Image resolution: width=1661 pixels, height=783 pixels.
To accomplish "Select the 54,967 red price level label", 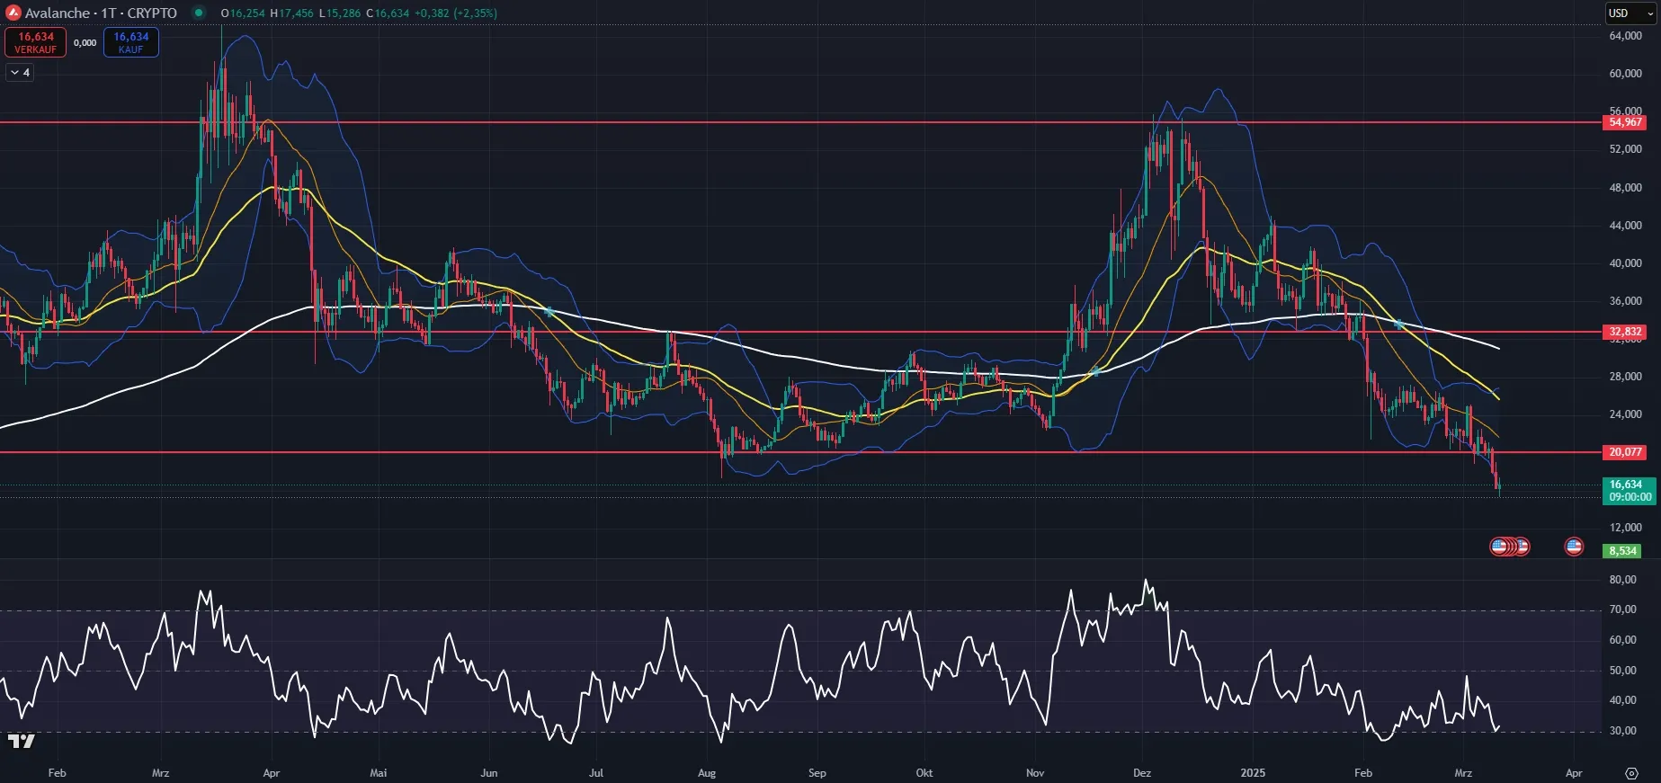I will tap(1625, 122).
